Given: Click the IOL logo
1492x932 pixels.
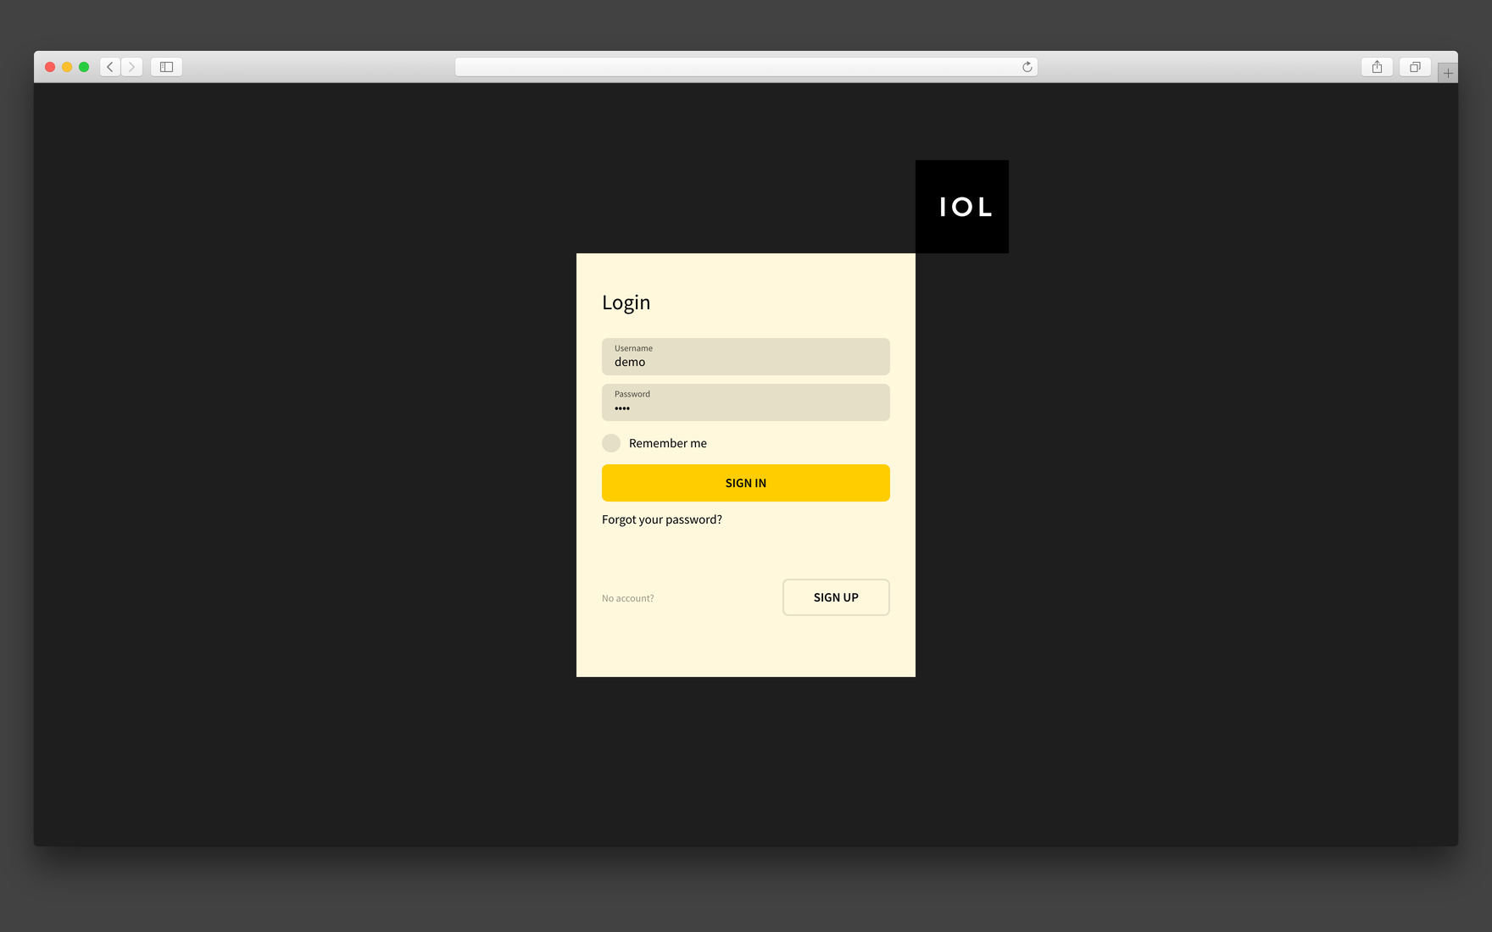Looking at the screenshot, I should [x=962, y=207].
